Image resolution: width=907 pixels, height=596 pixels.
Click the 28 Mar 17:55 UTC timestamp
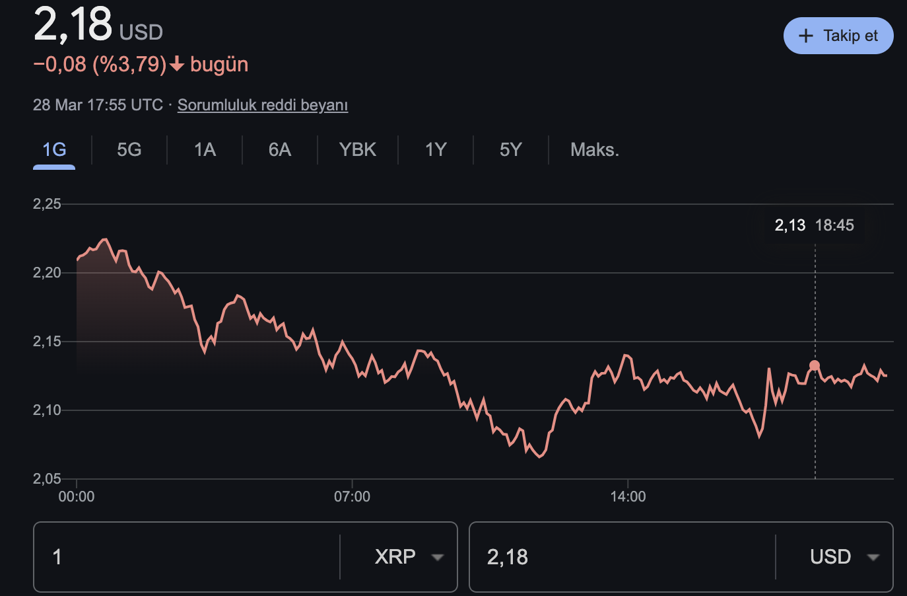tap(98, 105)
